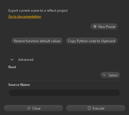
Task: Click the refresh arrows icon on Execute
Action: point(89,108)
